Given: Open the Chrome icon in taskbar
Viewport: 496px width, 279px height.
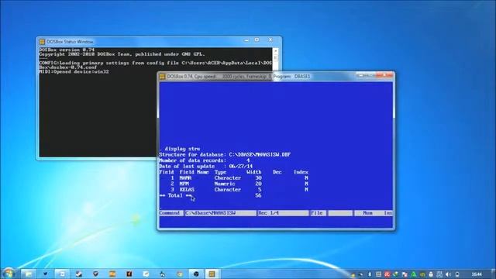Looking at the screenshot, I should 179,274.
